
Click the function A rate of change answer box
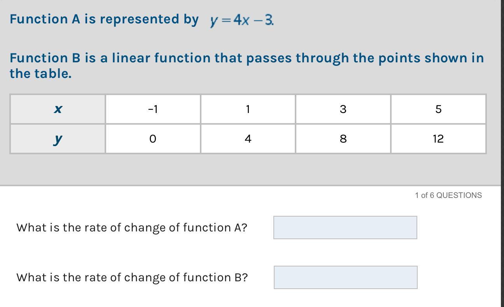coord(345,228)
